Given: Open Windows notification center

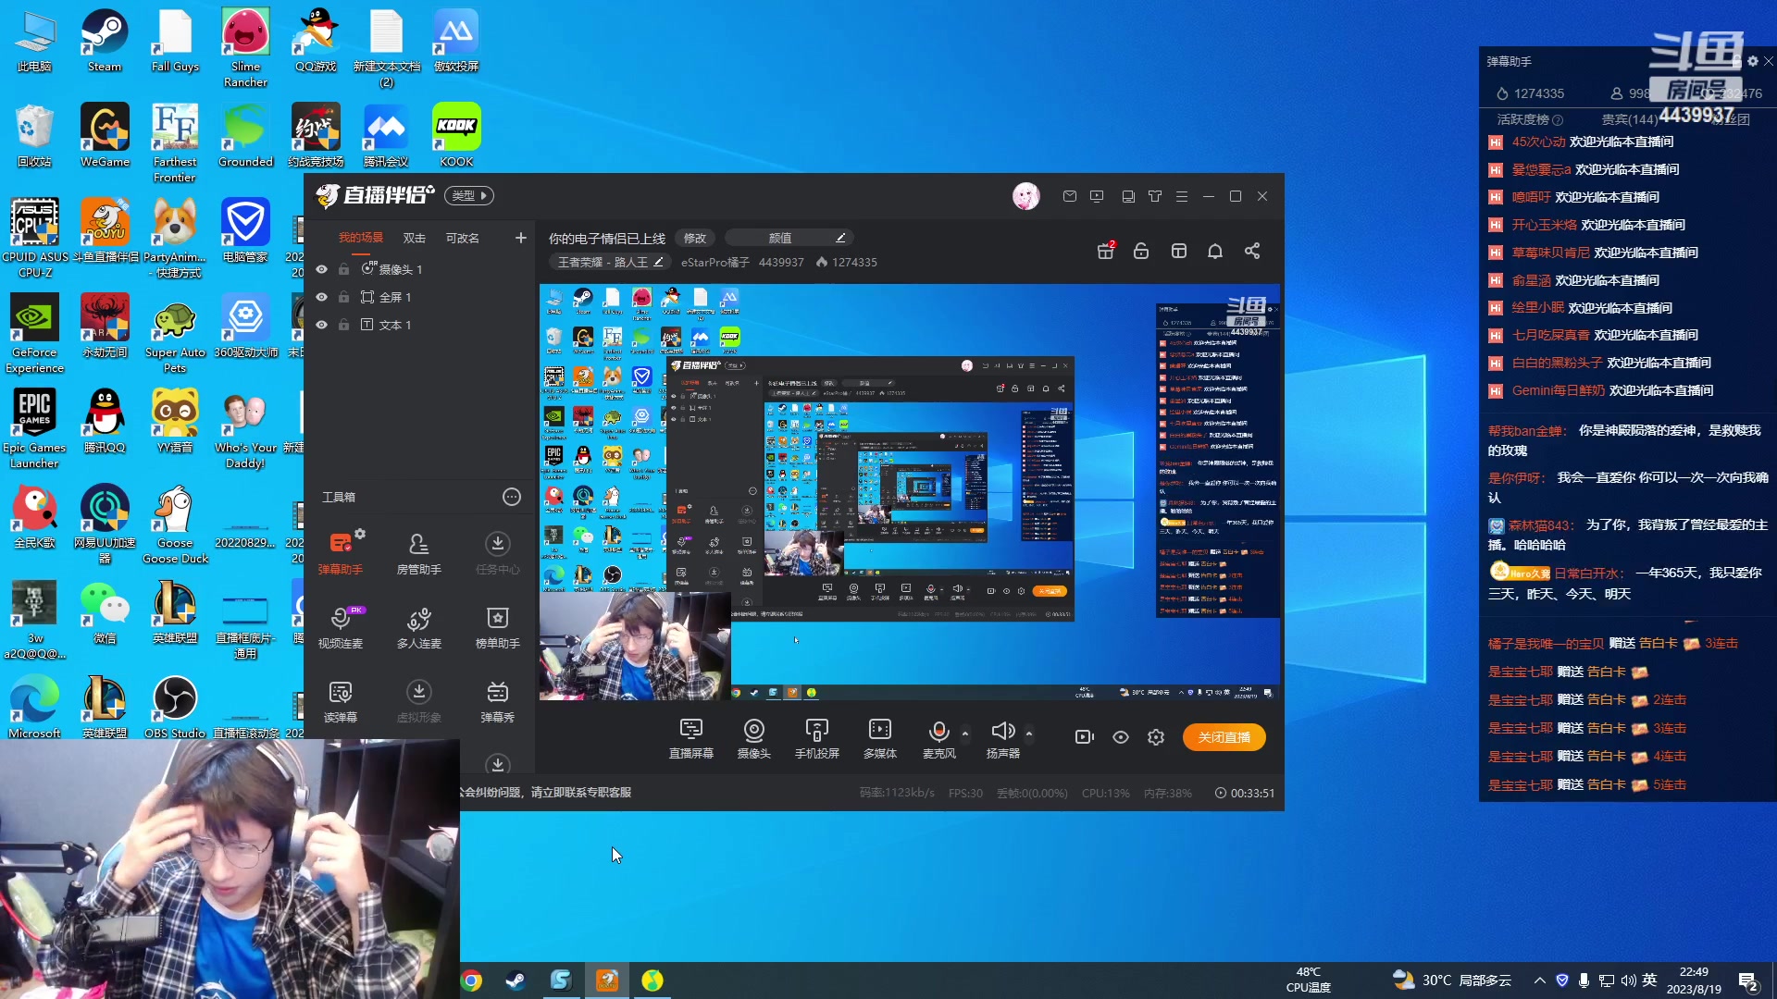Looking at the screenshot, I should point(1748,980).
